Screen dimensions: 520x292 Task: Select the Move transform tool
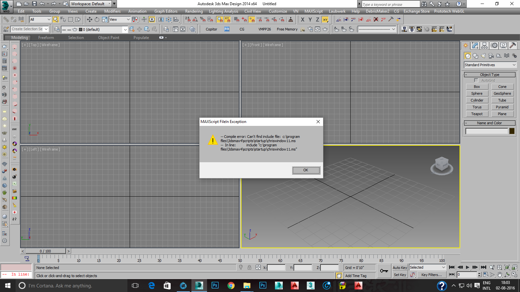click(x=89, y=20)
